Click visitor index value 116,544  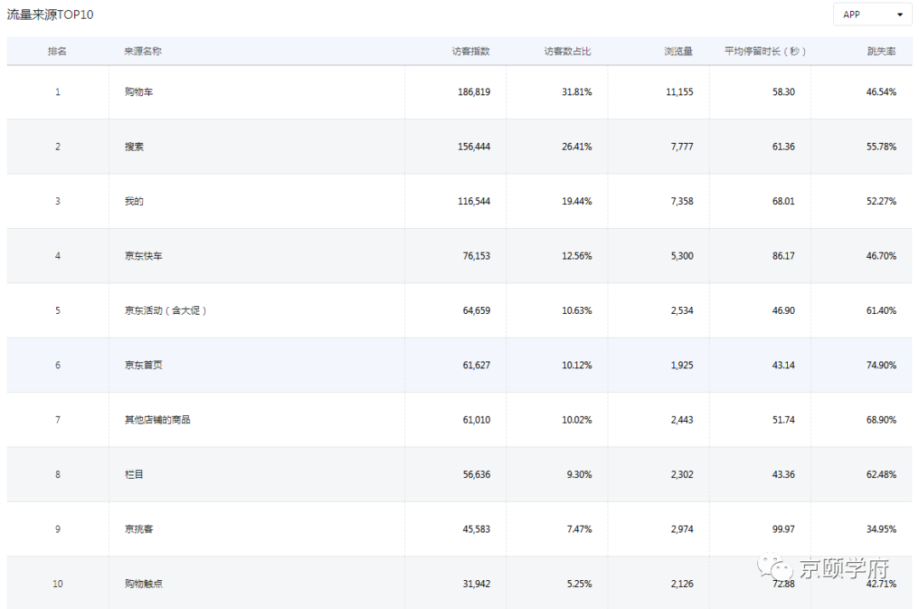point(474,202)
